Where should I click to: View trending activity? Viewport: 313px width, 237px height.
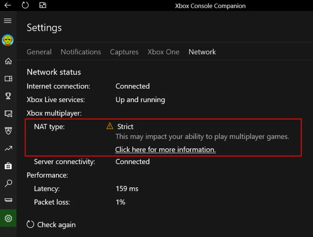pos(7,148)
